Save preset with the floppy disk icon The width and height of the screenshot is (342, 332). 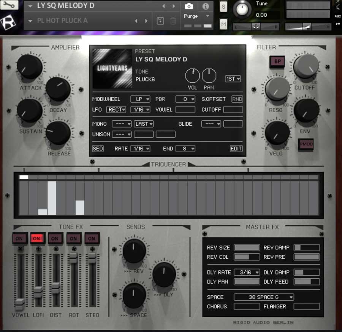point(160,21)
